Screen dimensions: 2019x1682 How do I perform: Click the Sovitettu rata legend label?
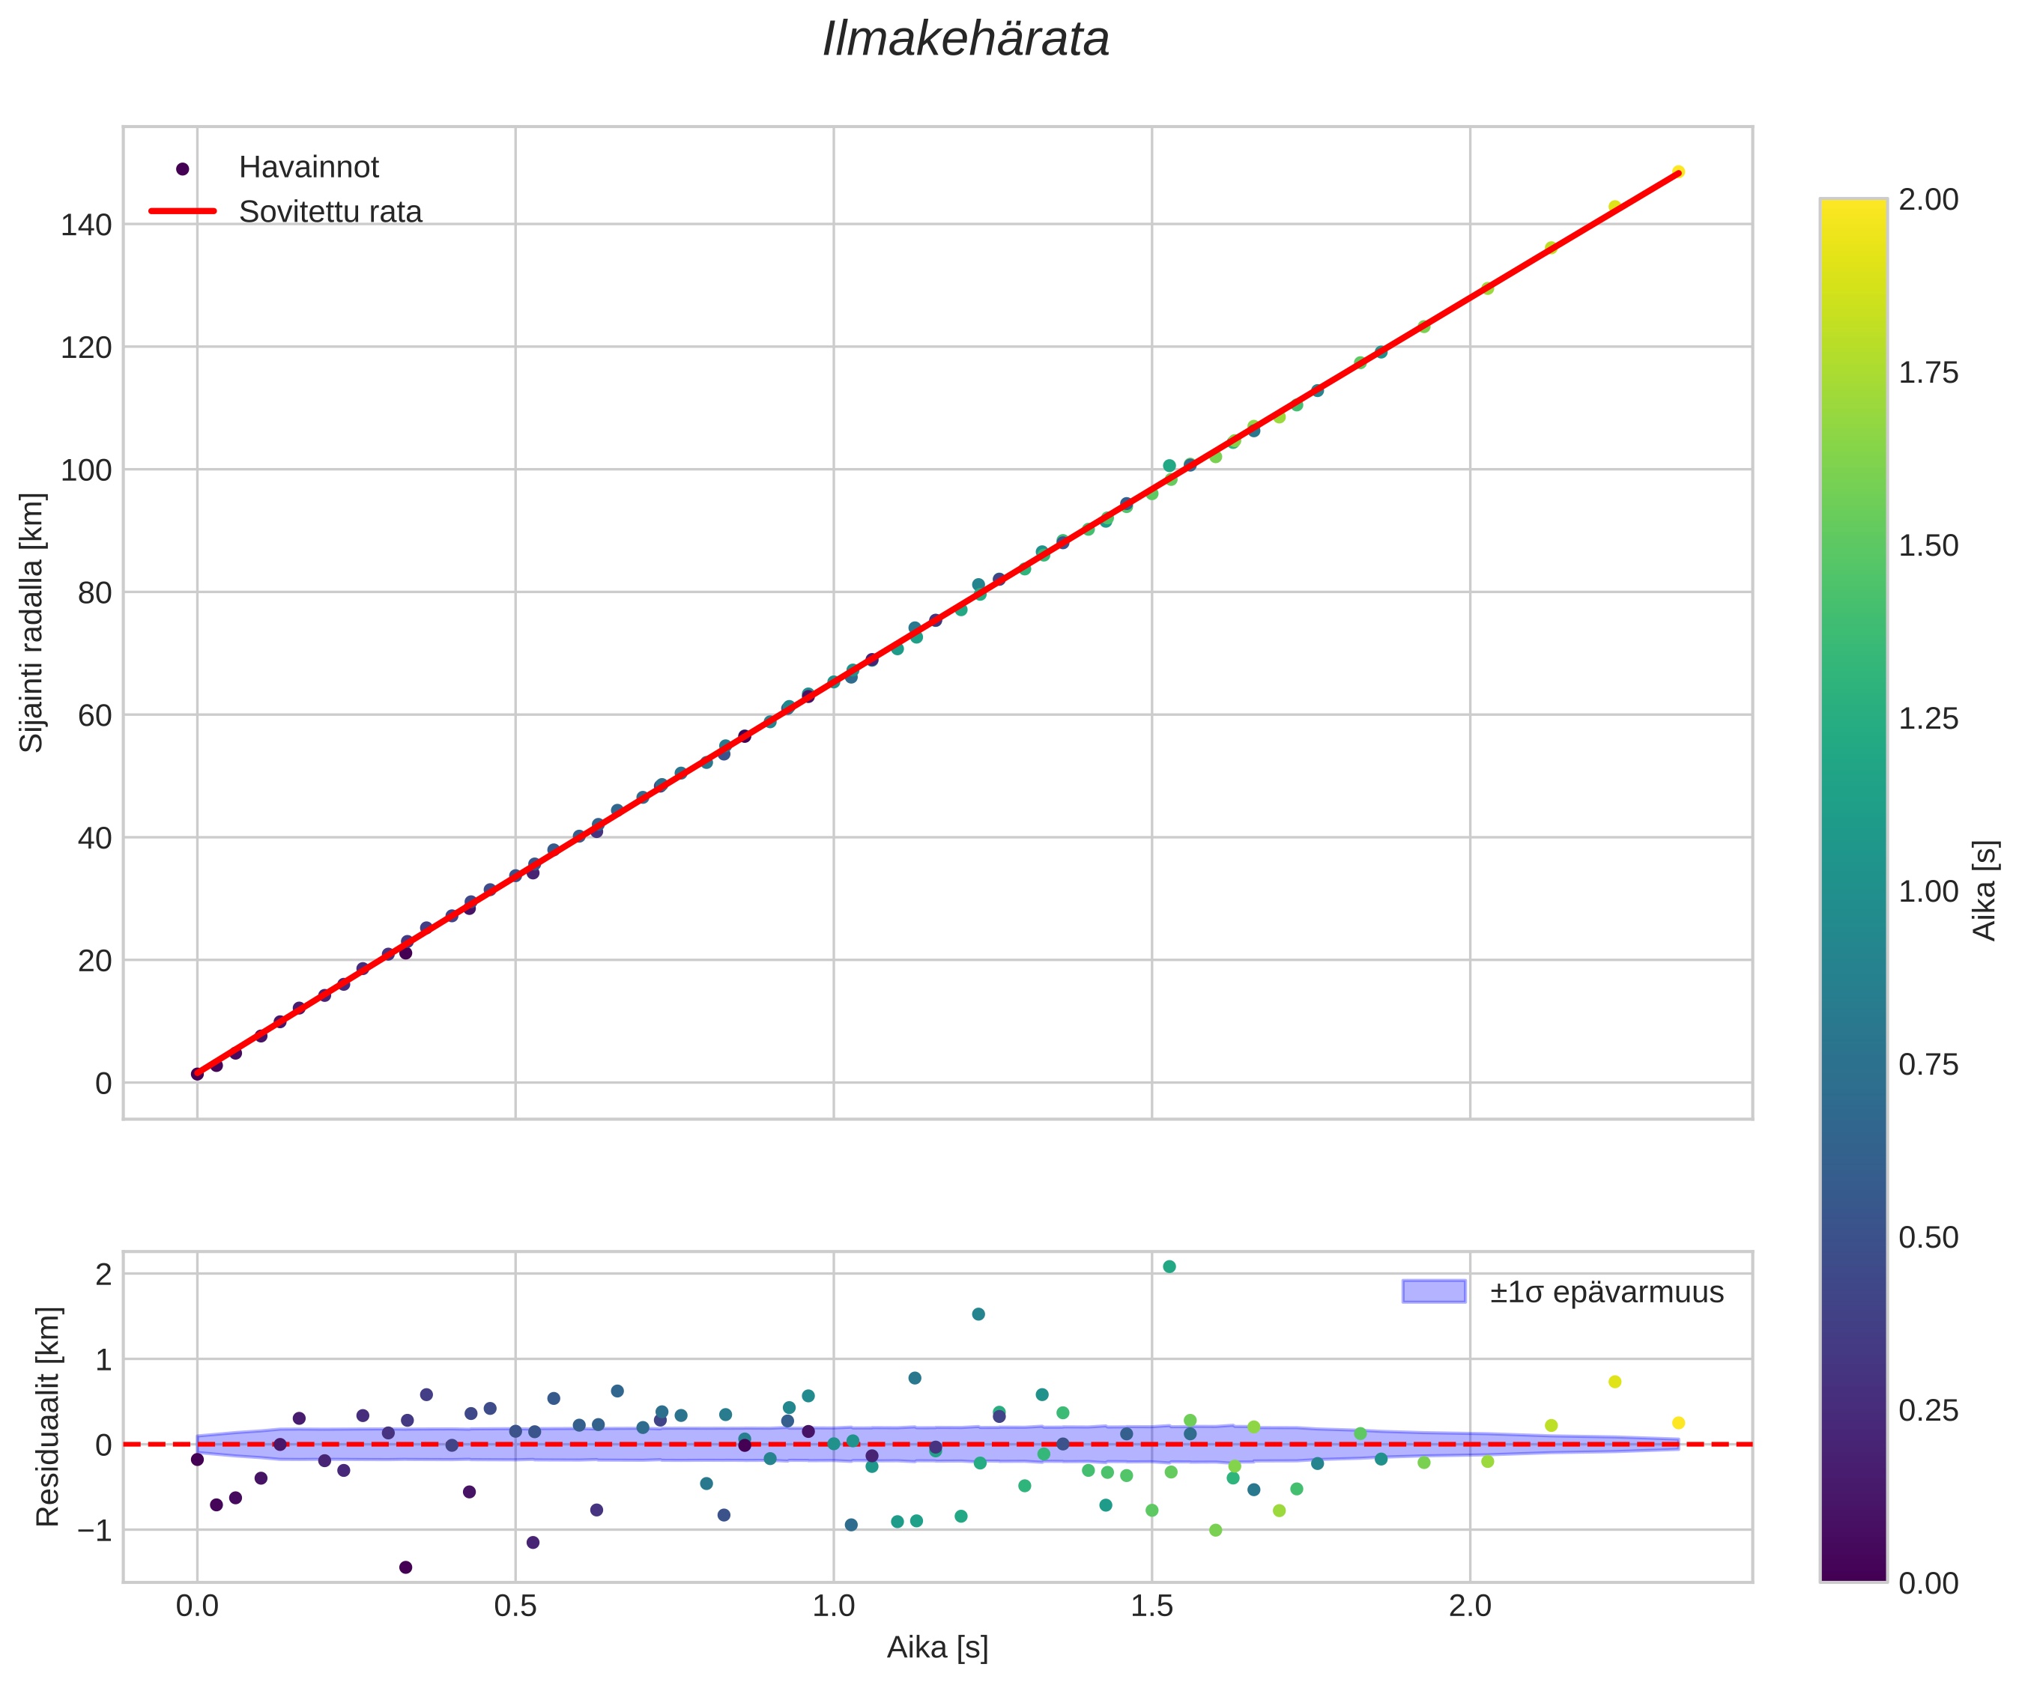coord(330,211)
